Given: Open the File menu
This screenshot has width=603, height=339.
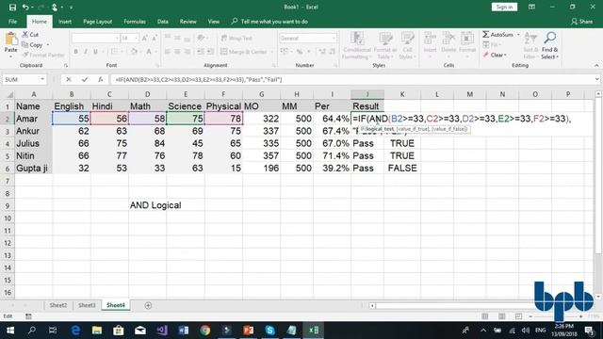Looking at the screenshot, I should point(12,22).
